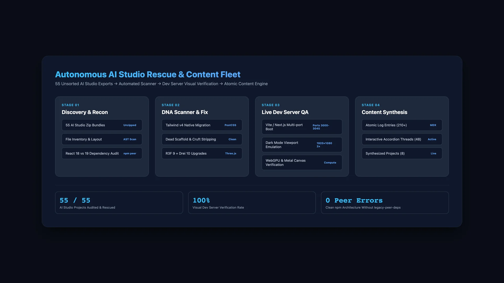Screen dimensions: 504x283
Task: Click 'Dead Scaffold & Cruft Stripping' row
Action: (x=202, y=139)
